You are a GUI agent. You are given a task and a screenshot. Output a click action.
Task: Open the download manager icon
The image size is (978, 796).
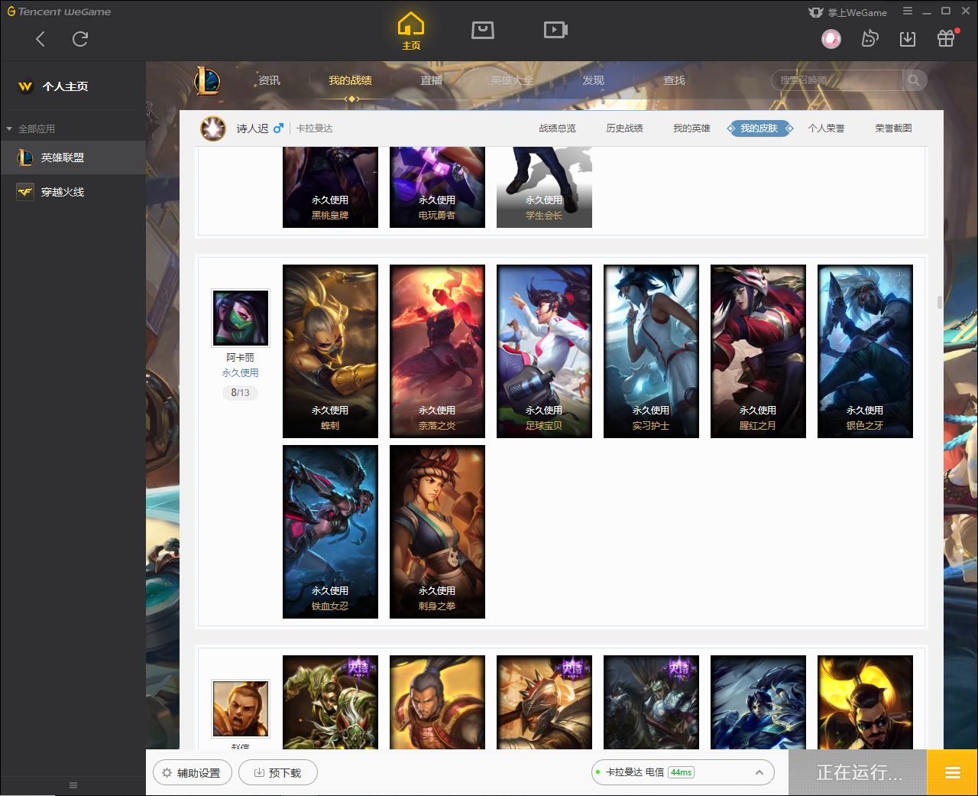908,38
